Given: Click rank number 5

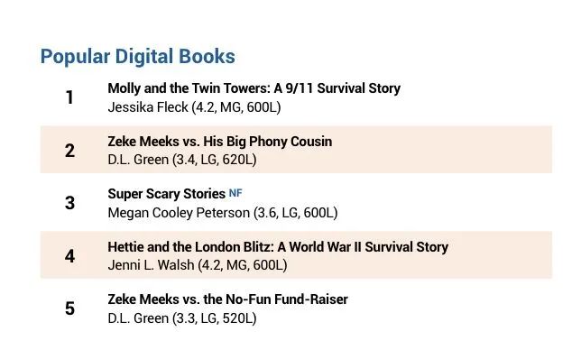Looking at the screenshot, I should (69, 308).
